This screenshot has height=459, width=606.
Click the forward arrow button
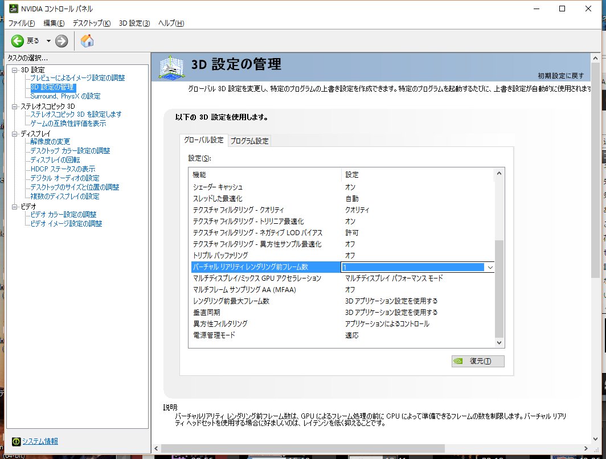tap(62, 41)
